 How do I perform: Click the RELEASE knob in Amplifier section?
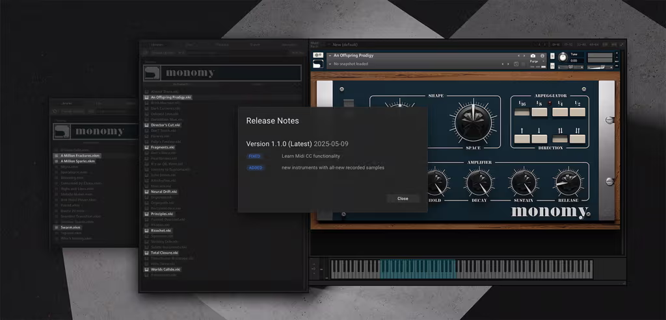(568, 183)
